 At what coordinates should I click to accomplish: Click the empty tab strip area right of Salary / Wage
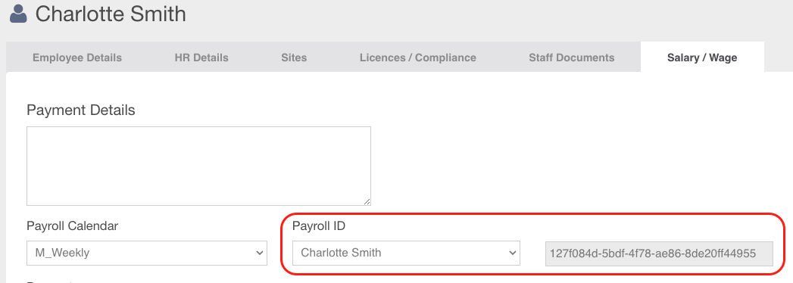[778, 58]
